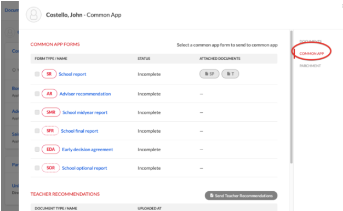Check the Early decision agreement checkbox
Image resolution: width=343 pixels, height=211 pixels.
(37, 149)
